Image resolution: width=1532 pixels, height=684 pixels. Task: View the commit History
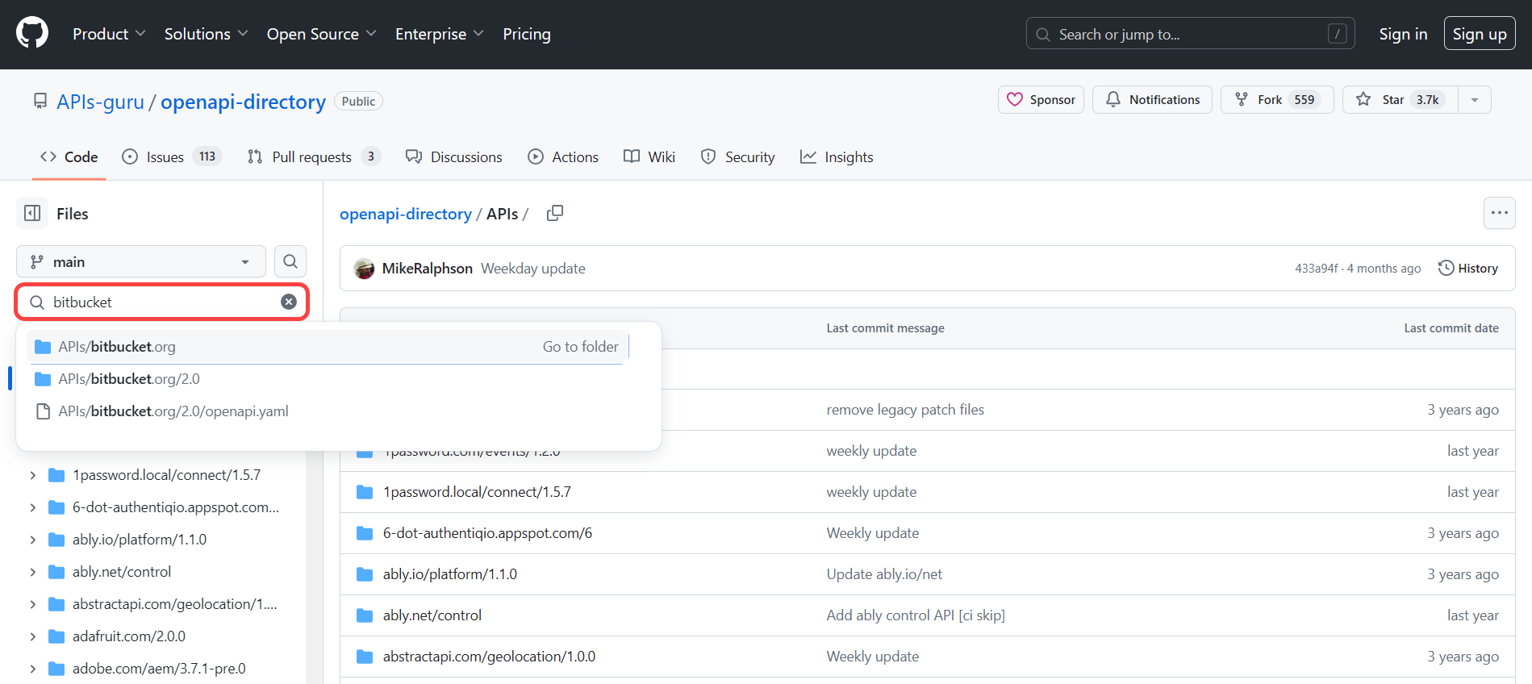[1468, 269]
